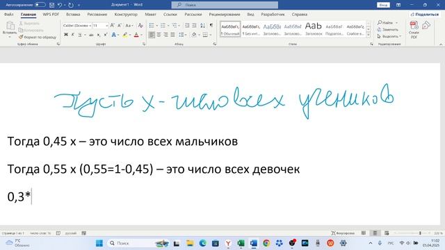Open the WPS PDF tab
The width and height of the screenshot is (445, 250).
pyautogui.click(x=51, y=14)
